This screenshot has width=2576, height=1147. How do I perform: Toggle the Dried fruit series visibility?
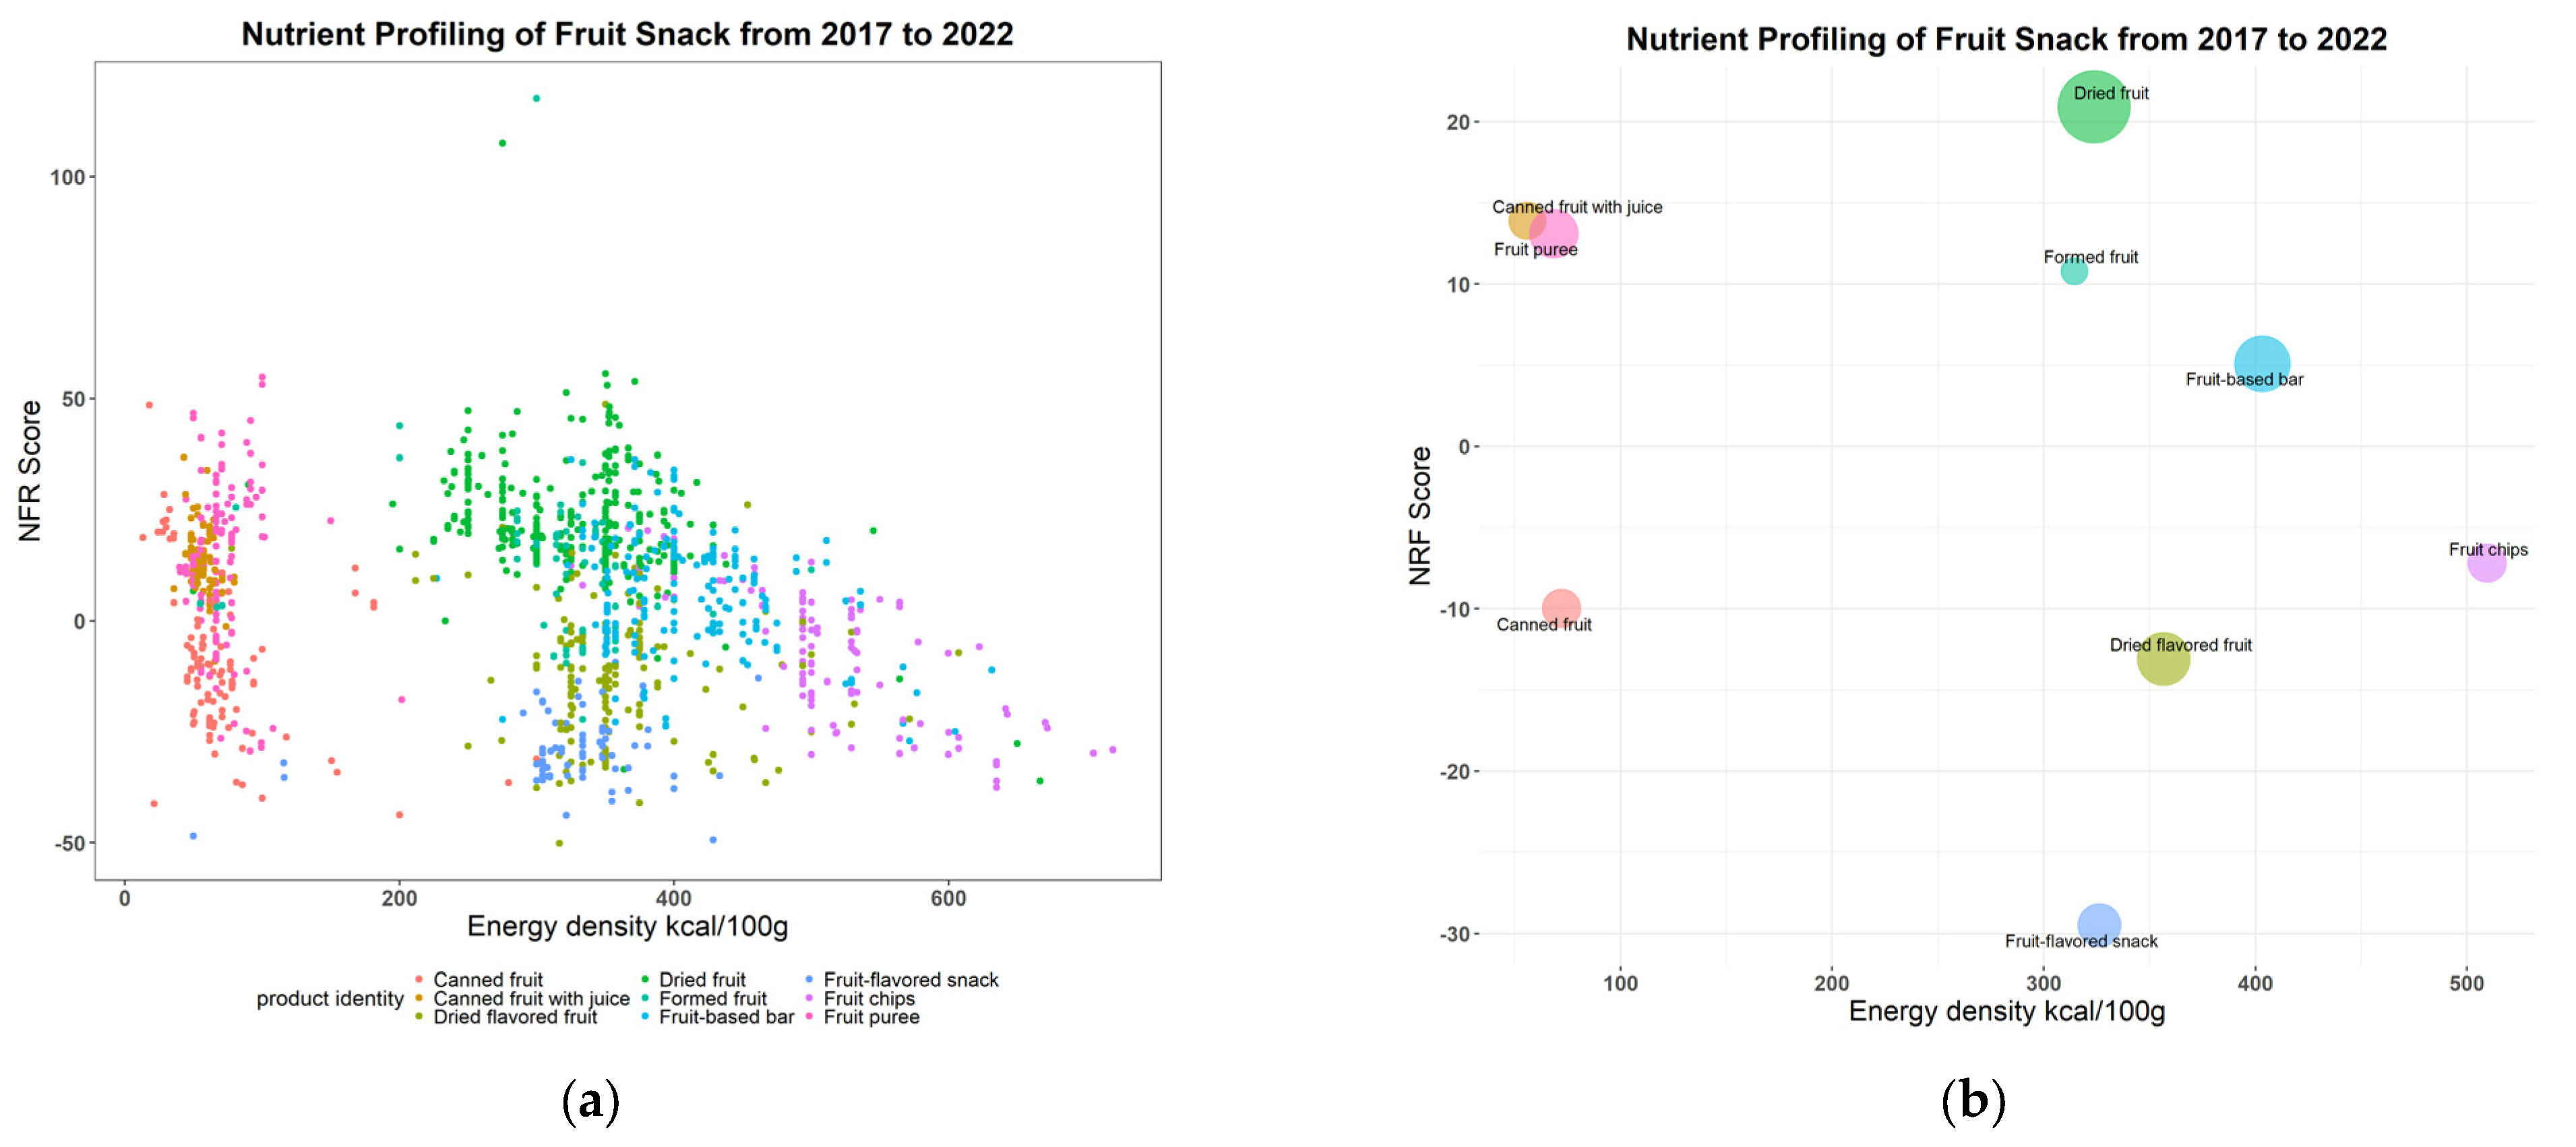pyautogui.click(x=645, y=980)
